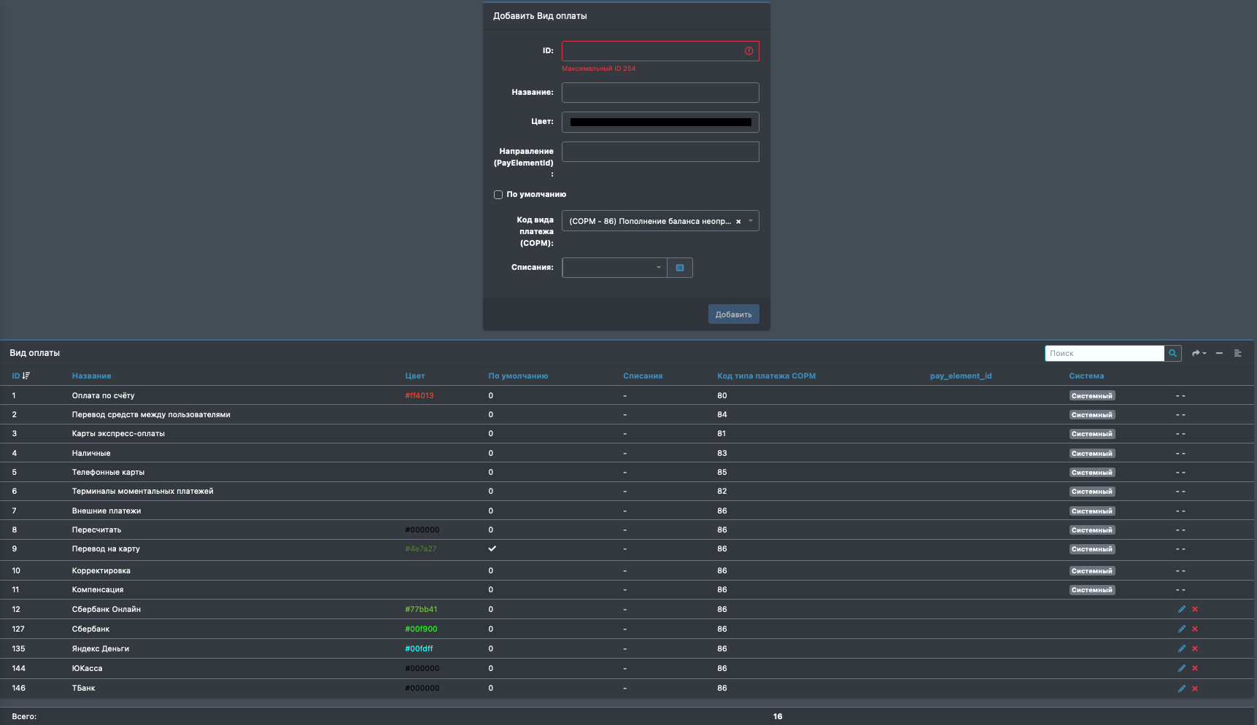1257x725 pixels.
Task: Click the Перевод на карту row name
Action: (x=106, y=548)
